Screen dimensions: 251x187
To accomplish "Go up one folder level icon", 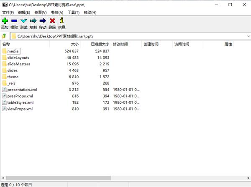I will (4, 36).
